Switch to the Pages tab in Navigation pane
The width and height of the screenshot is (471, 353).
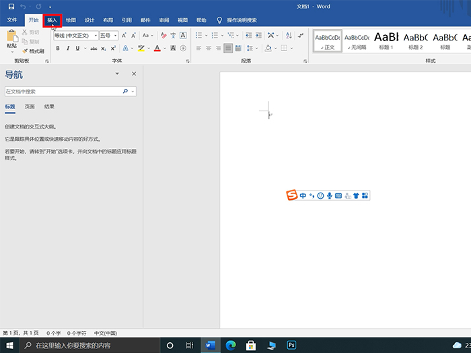coord(30,106)
